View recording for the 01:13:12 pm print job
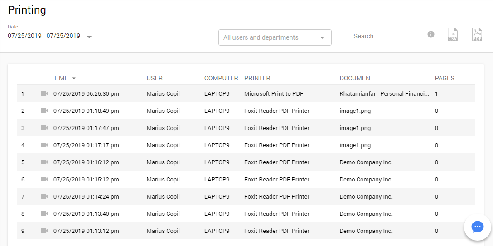This screenshot has height=246, width=493. coord(44,231)
